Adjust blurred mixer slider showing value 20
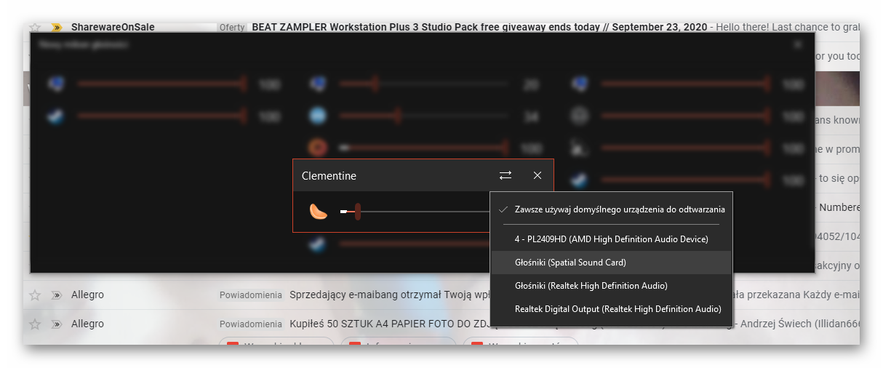The image size is (883, 368). point(424,84)
